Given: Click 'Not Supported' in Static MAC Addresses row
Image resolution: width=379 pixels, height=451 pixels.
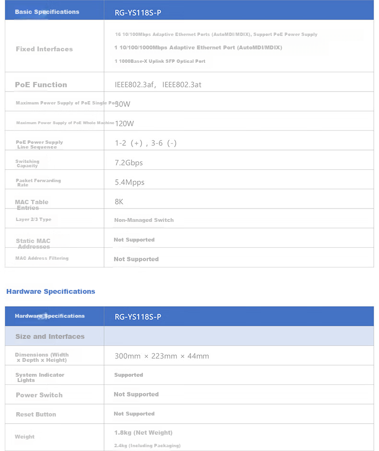Looking at the screenshot, I should (x=134, y=240).
